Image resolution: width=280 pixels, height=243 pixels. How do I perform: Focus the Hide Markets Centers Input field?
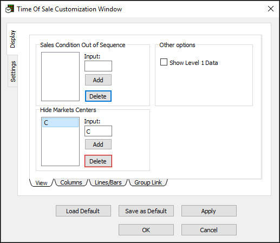(98, 131)
